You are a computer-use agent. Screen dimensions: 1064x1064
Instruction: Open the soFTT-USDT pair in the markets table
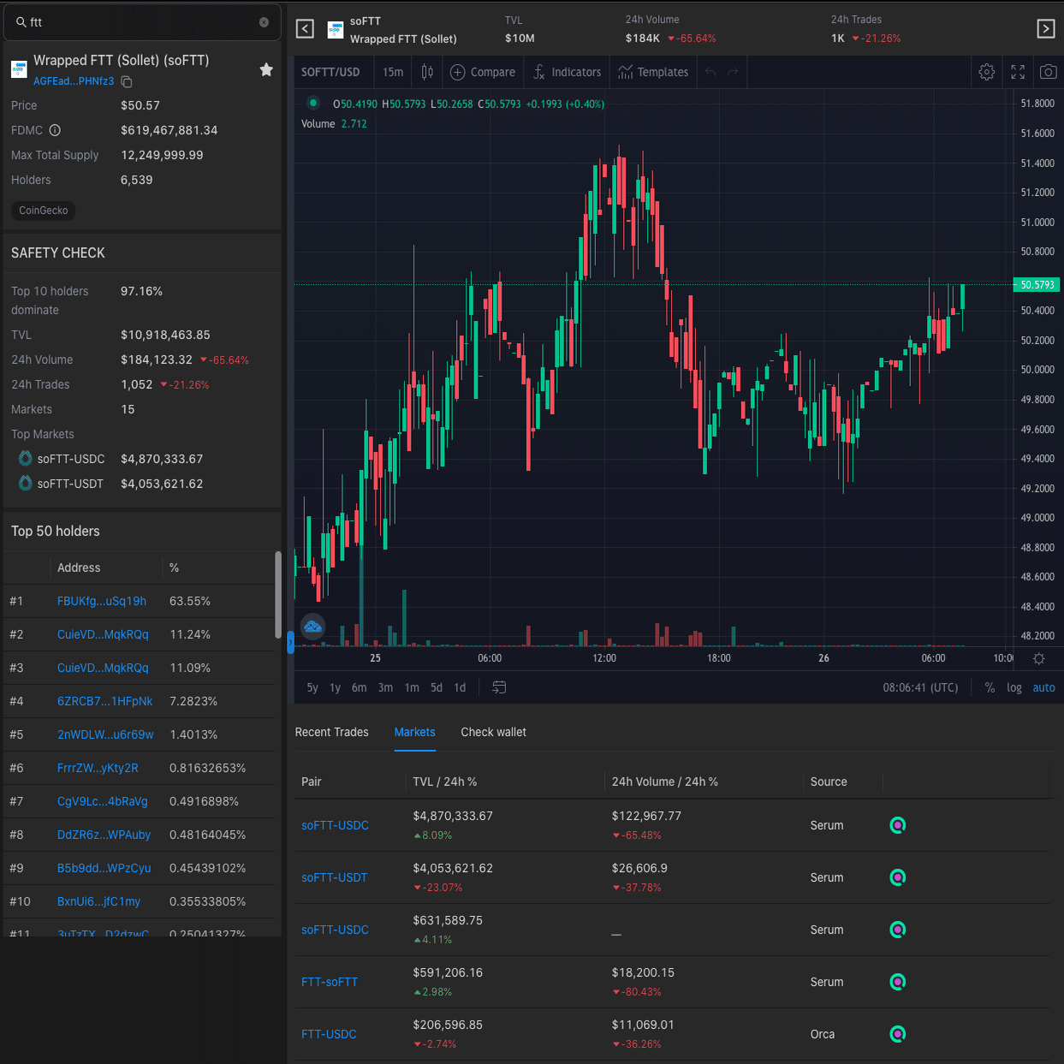(334, 878)
